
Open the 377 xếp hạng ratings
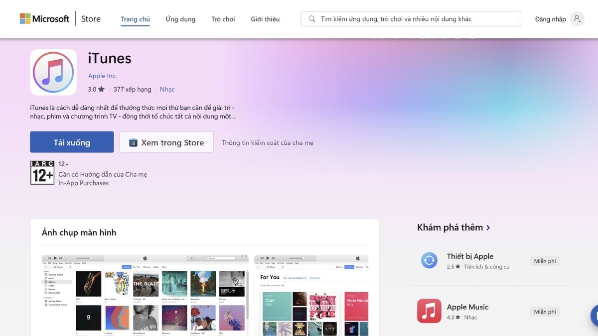click(132, 90)
